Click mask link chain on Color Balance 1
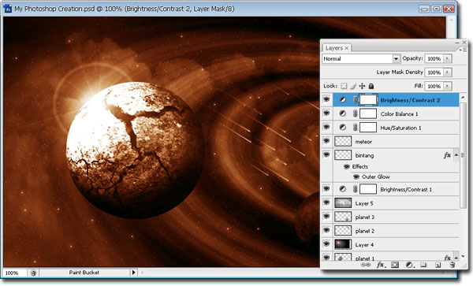473x286 pixels. point(356,113)
